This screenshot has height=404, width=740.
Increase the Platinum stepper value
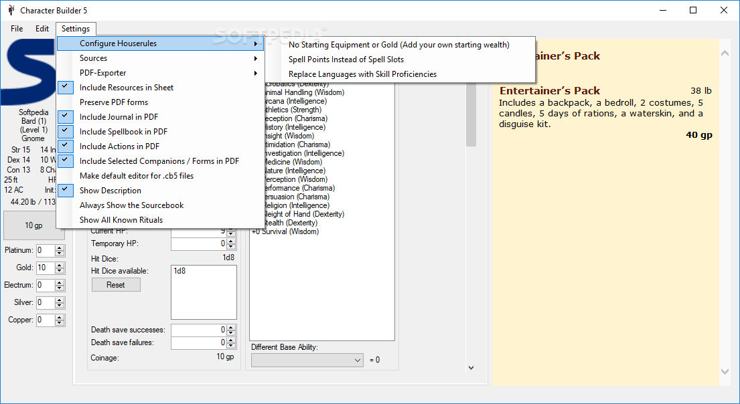point(60,248)
